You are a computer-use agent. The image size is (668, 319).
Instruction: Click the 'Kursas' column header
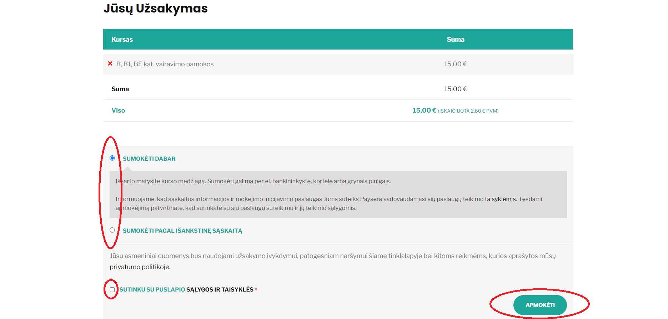click(122, 40)
